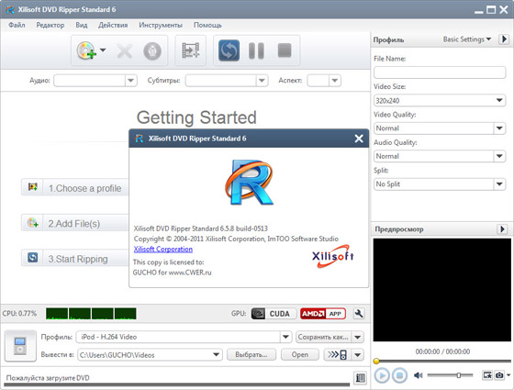Open the Add DVD dropdown arrow
The height and width of the screenshot is (390, 514).
(x=103, y=50)
